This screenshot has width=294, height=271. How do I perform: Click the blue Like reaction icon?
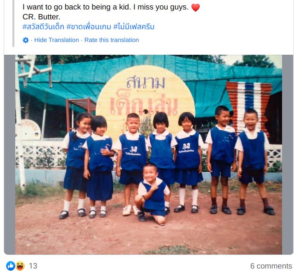(x=11, y=266)
